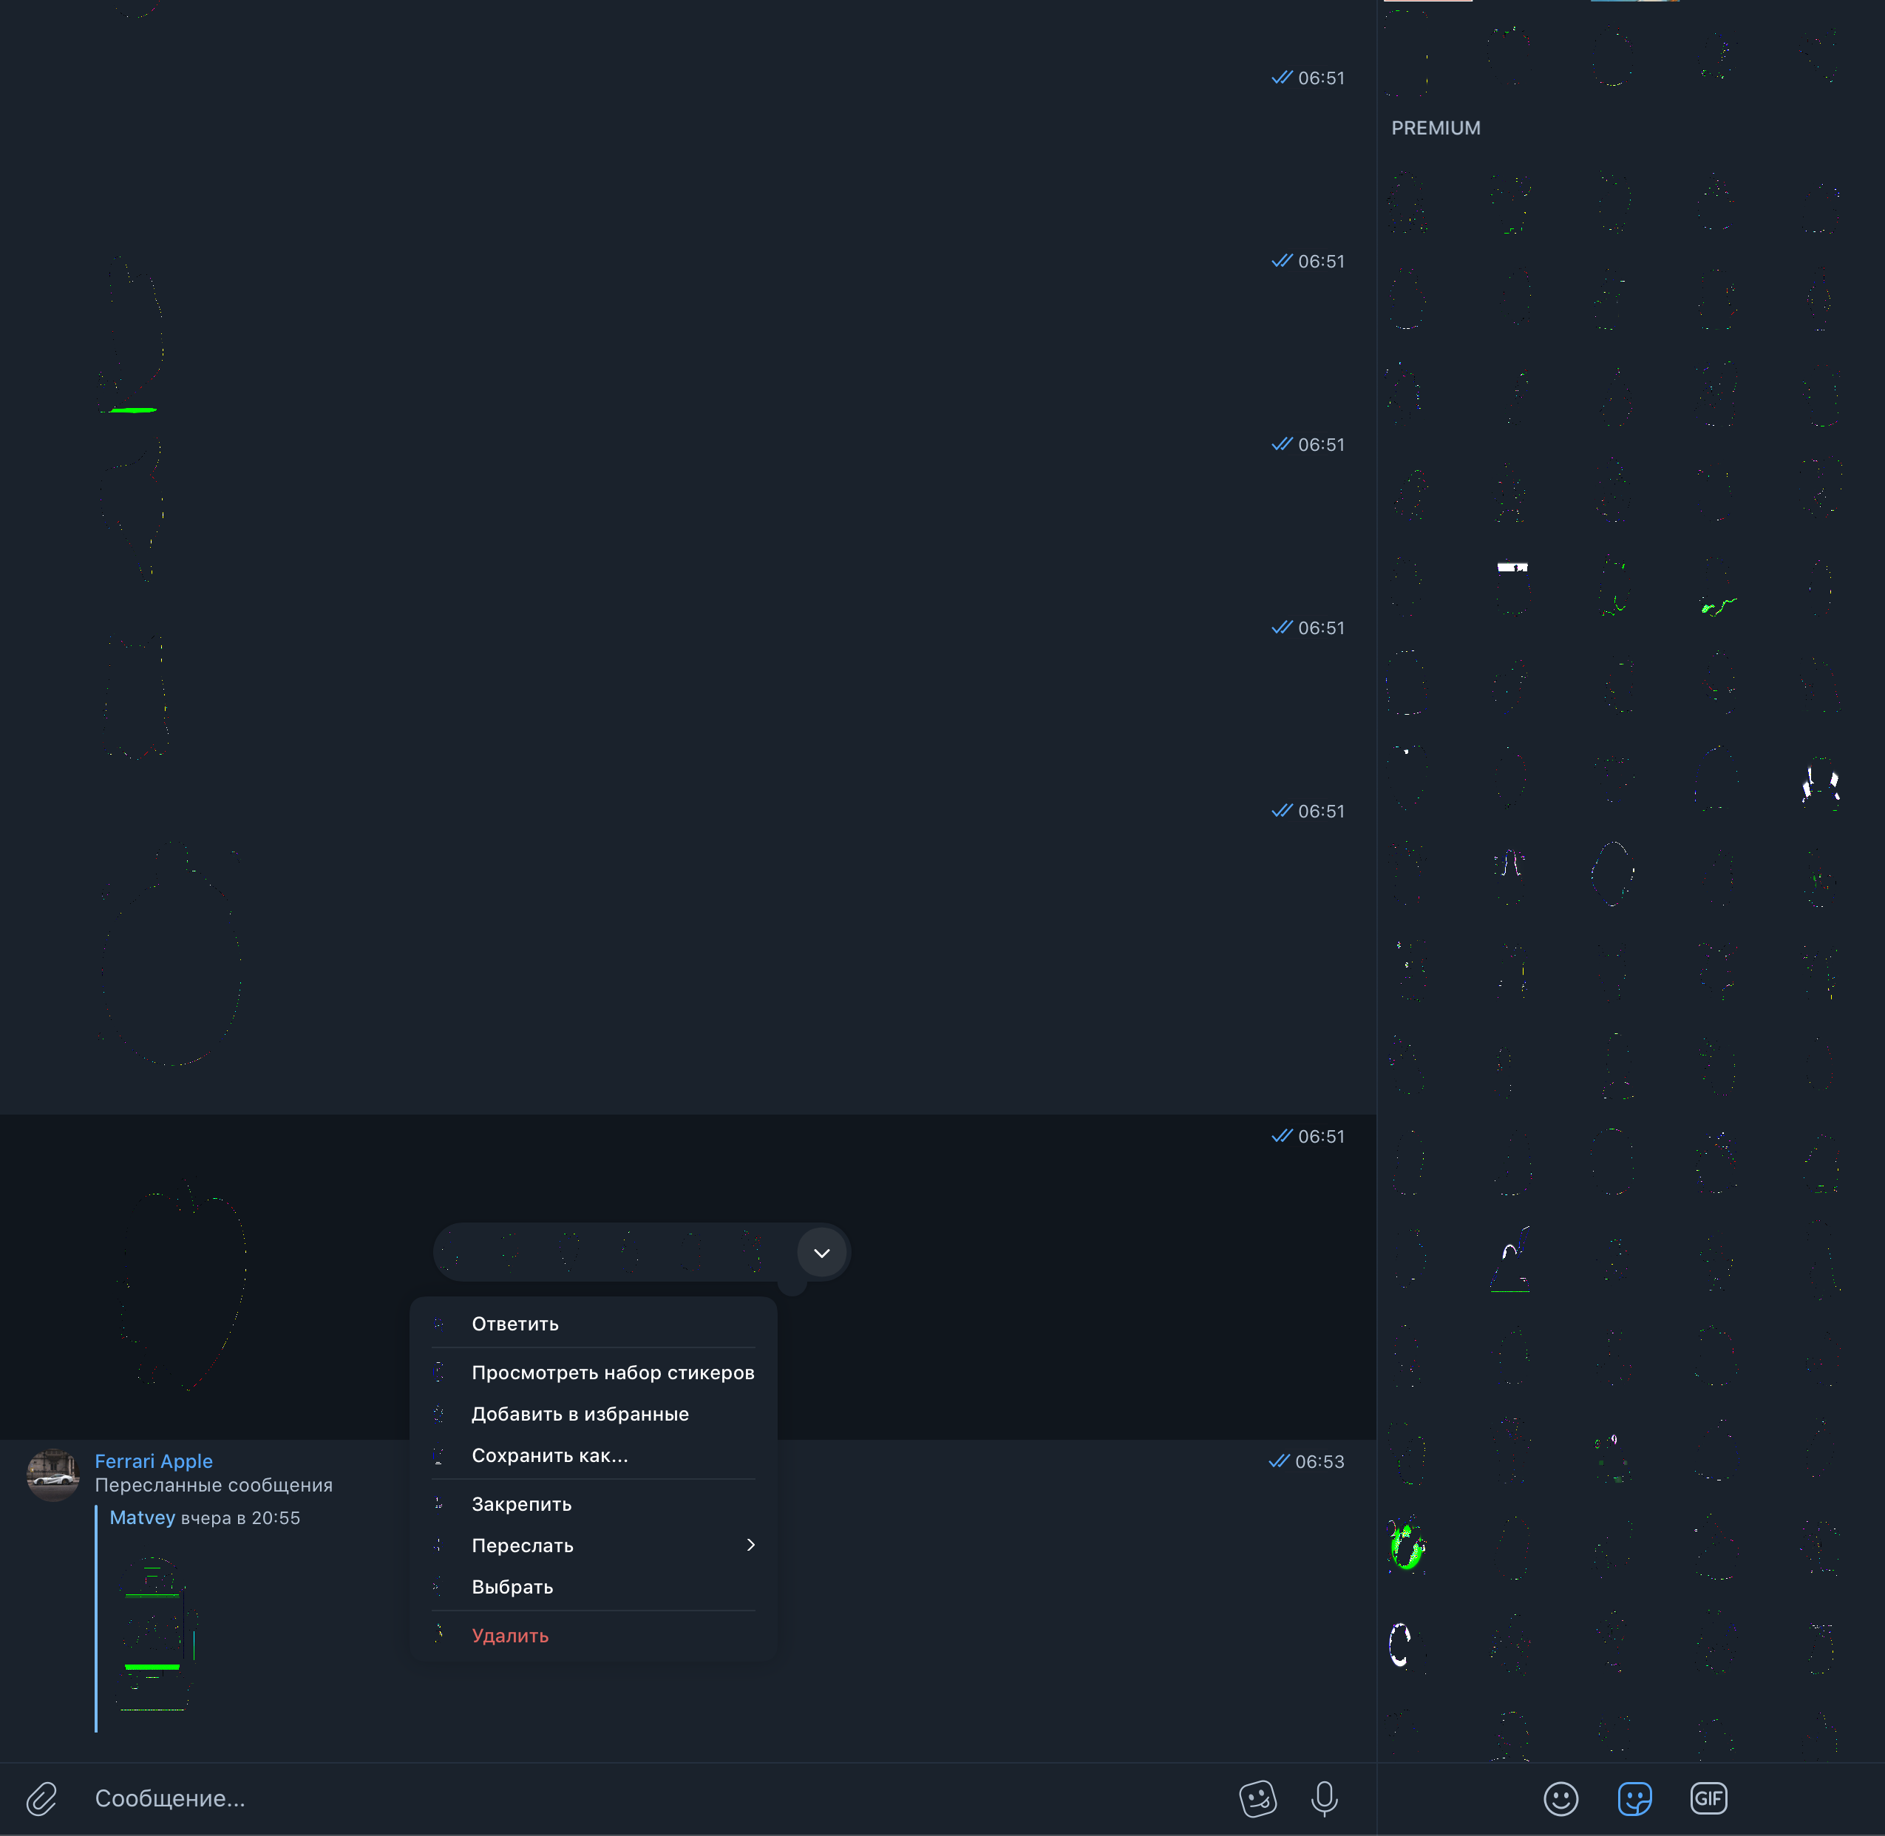Pin message with Закрепить
The height and width of the screenshot is (1836, 1885).
coord(520,1504)
